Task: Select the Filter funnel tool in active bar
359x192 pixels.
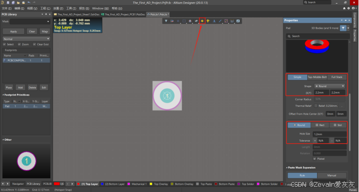Action: (166, 21)
